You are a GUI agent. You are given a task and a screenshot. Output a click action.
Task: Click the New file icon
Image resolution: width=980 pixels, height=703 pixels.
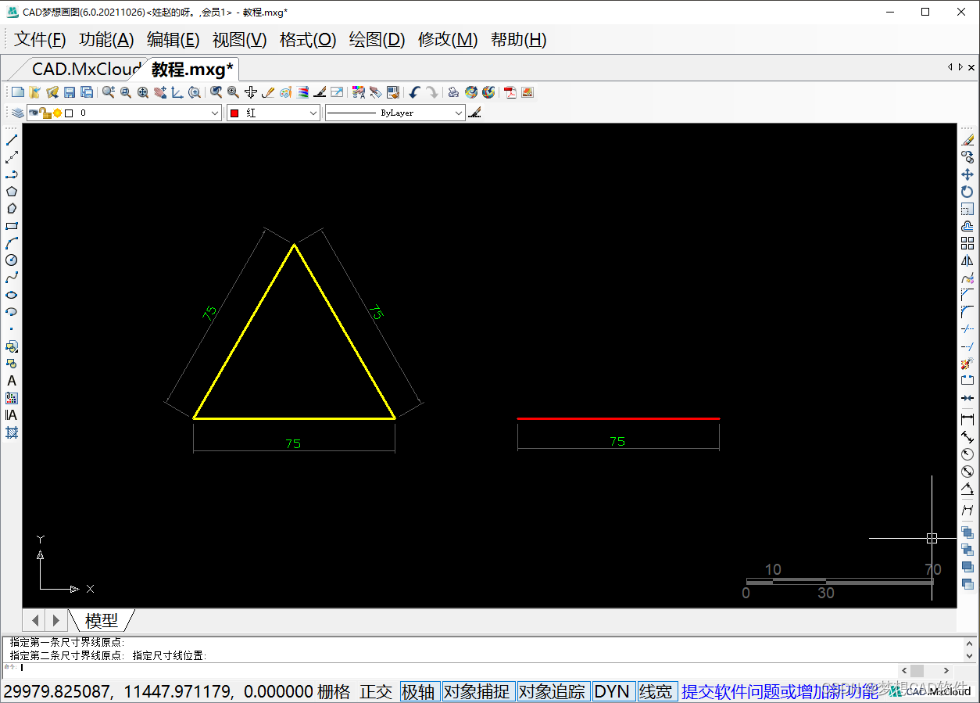[x=17, y=92]
